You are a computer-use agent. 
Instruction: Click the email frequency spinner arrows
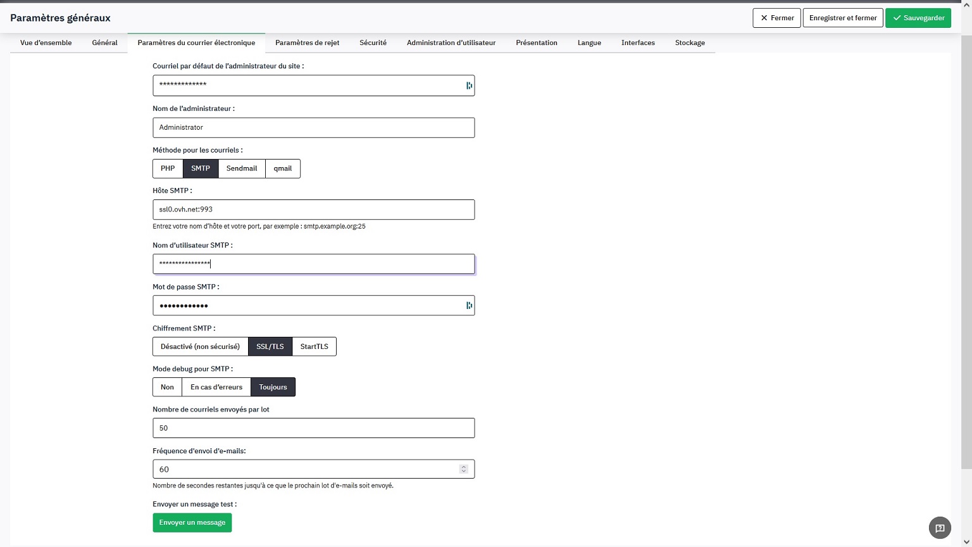(x=464, y=469)
